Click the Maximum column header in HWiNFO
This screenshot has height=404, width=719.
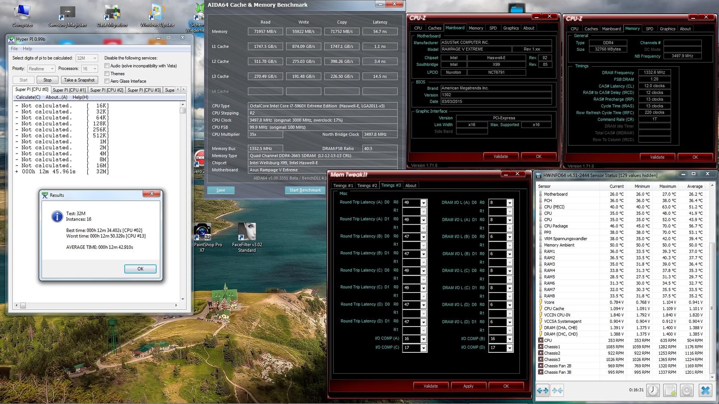pyautogui.click(x=667, y=186)
